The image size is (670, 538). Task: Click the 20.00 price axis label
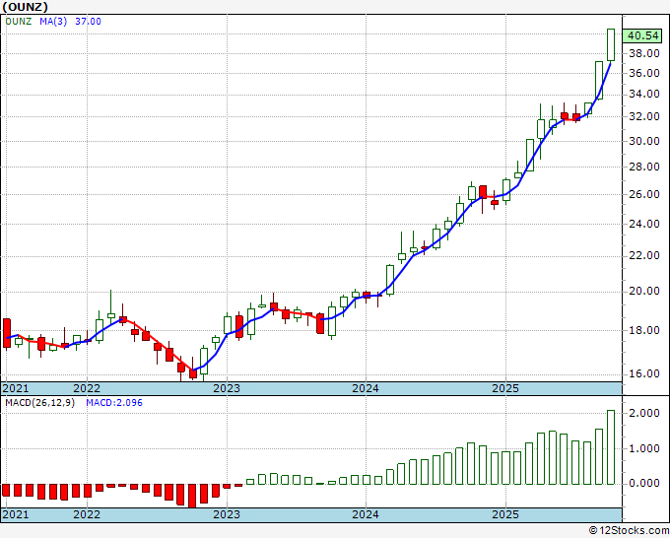point(644,291)
